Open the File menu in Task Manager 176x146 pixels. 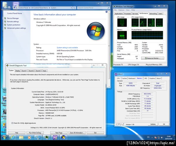coord(115,10)
